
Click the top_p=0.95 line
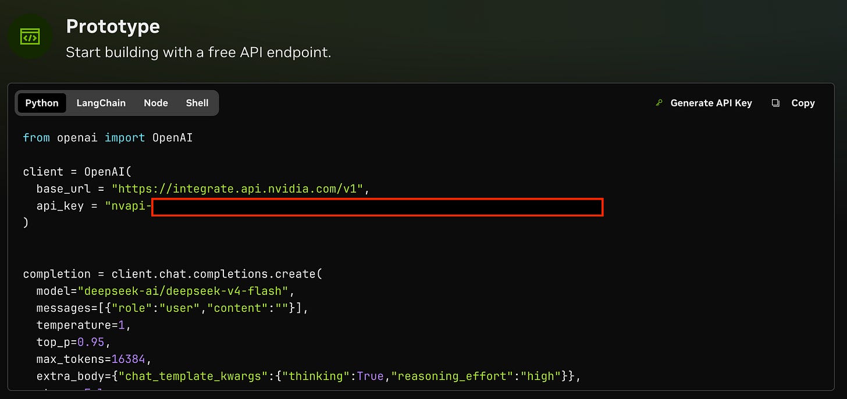pos(73,342)
